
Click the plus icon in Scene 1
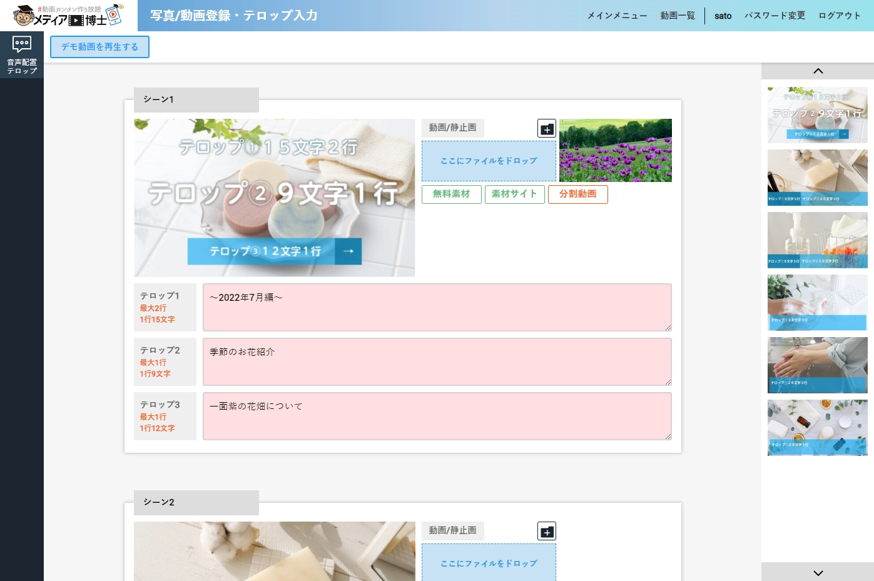coord(547,129)
